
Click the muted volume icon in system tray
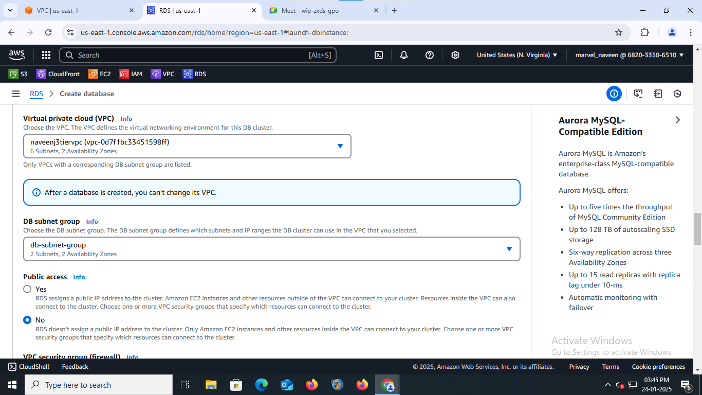click(620, 385)
